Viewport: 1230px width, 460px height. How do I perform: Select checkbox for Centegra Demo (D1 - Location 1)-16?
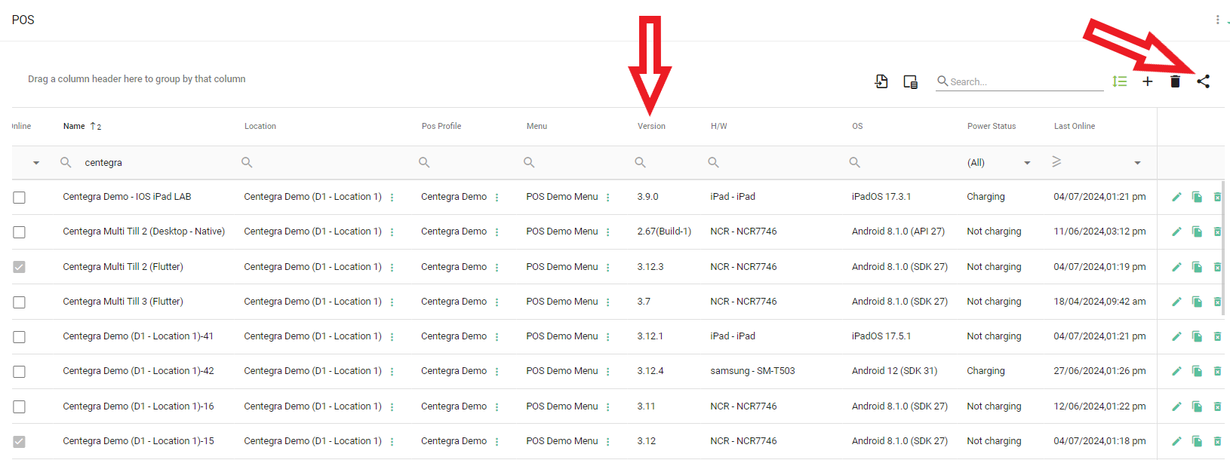point(20,407)
